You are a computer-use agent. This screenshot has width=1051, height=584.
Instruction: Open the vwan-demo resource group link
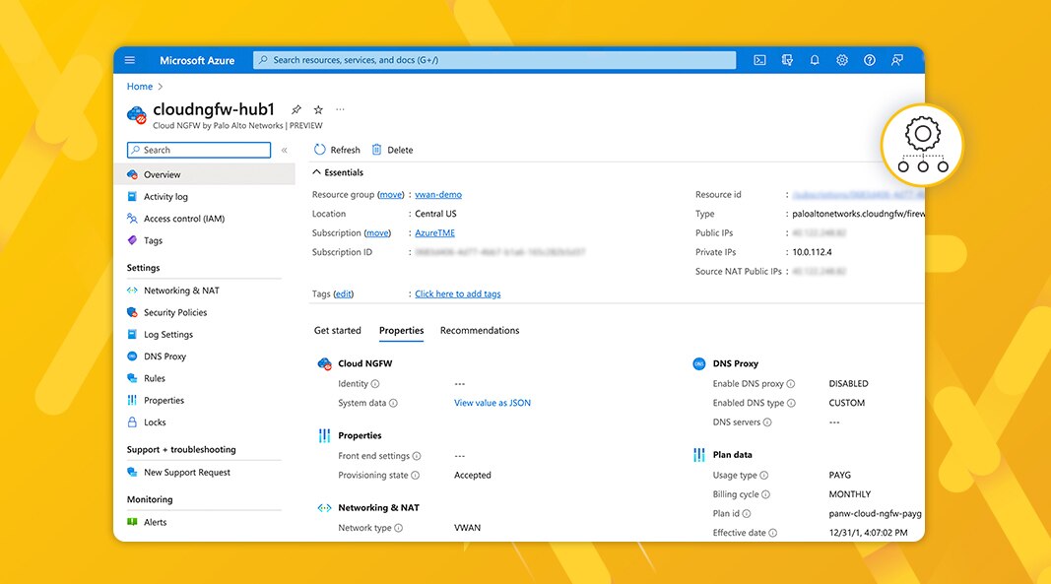[438, 195]
